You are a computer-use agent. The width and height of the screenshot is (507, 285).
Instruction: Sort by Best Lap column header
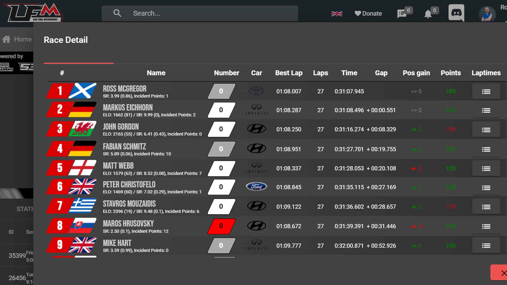coord(289,73)
